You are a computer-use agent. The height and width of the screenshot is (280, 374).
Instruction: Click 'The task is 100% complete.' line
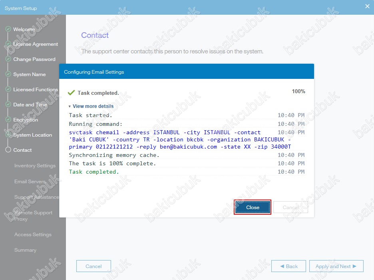(112, 164)
